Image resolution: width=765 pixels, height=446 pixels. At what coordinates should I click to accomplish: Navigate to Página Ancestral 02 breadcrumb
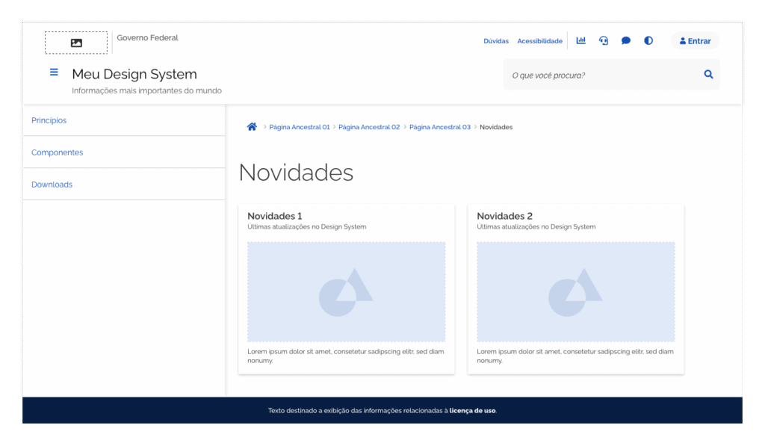[369, 127]
